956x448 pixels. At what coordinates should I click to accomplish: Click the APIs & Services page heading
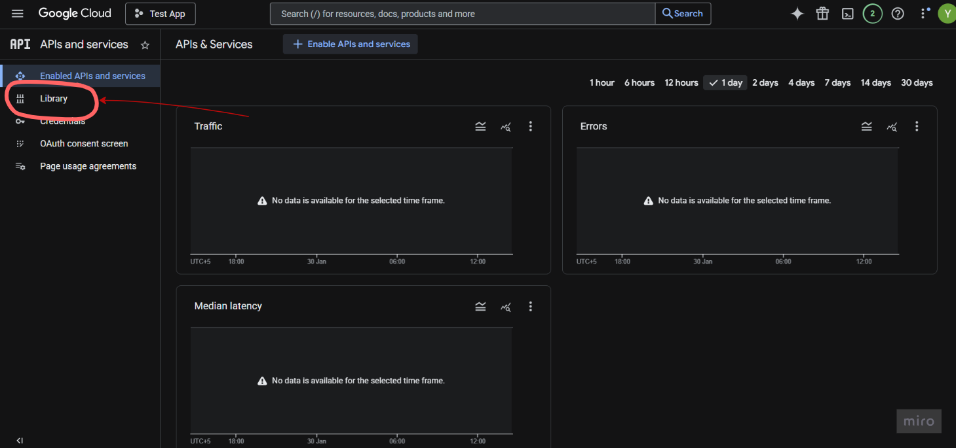click(x=214, y=44)
